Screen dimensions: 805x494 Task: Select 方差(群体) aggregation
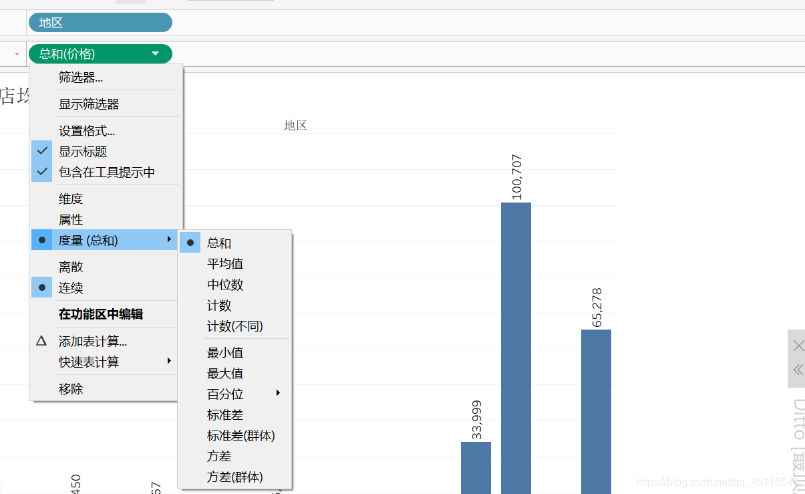coord(234,477)
